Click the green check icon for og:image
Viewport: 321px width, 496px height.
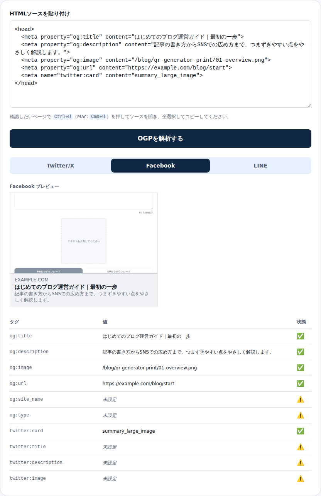tap(301, 368)
